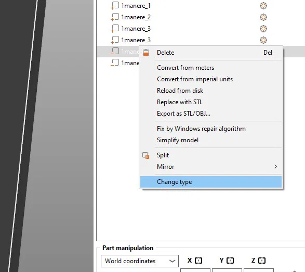Viewport: 305px width, 272px height.
Task: Click the Del shortcut label
Action: 268,53
